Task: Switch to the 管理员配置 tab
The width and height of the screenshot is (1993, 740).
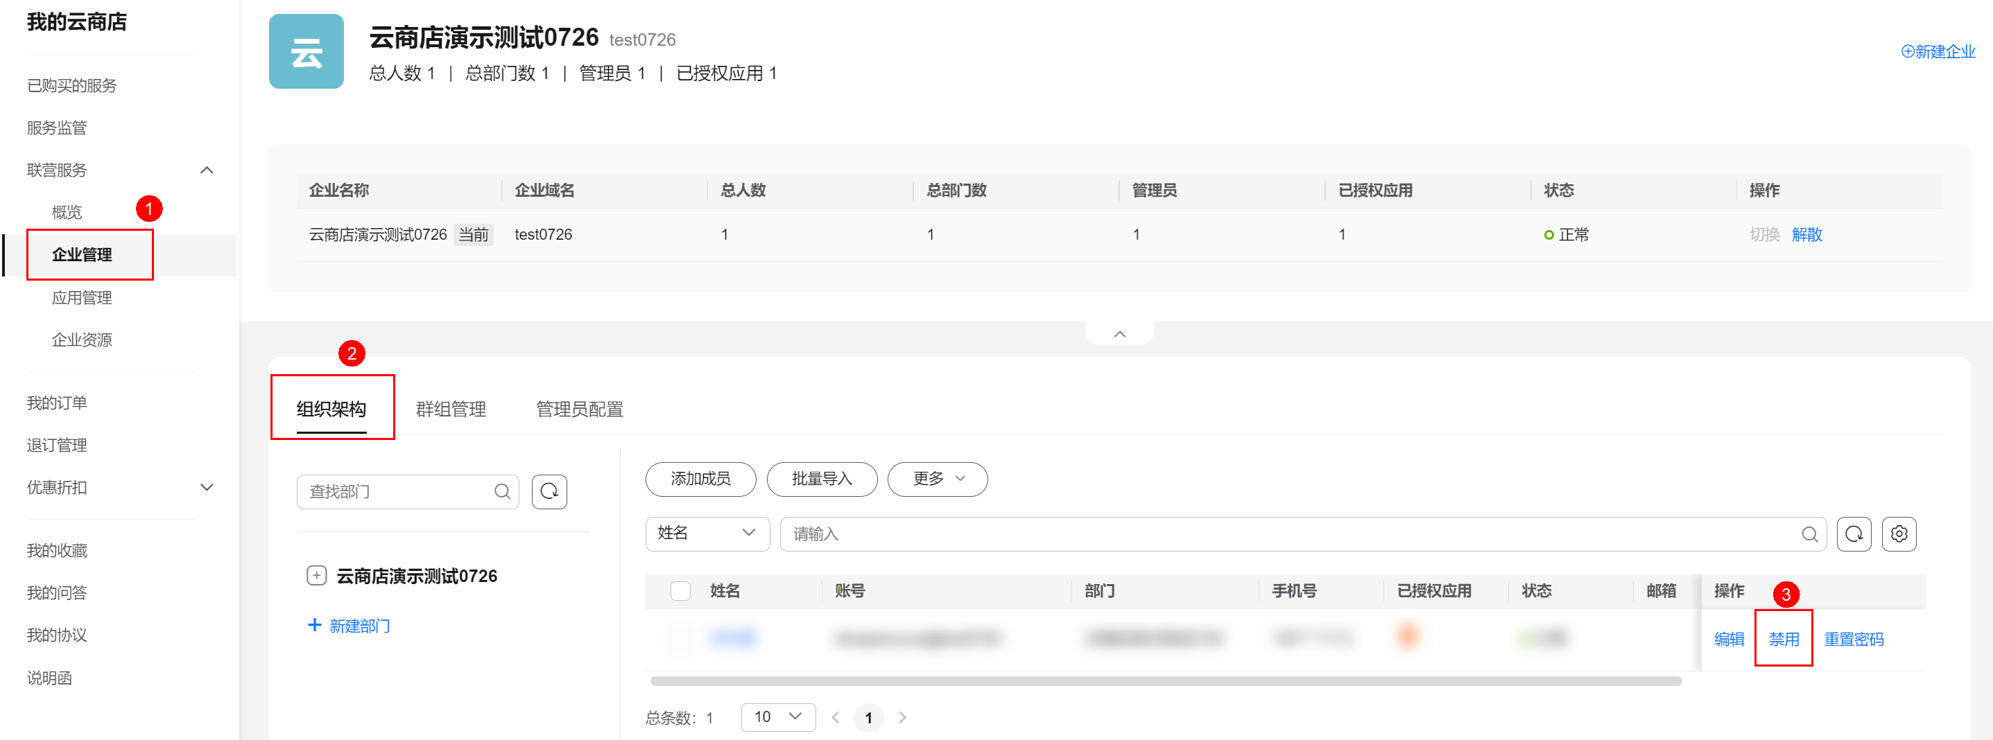Action: coord(580,409)
